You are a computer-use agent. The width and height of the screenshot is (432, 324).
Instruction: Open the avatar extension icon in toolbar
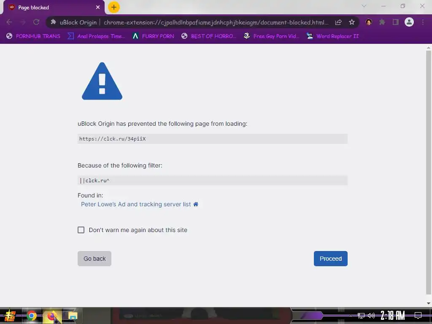pyautogui.click(x=369, y=22)
